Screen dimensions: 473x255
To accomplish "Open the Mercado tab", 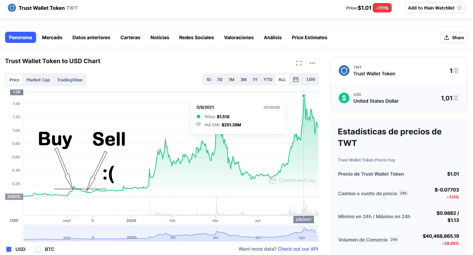I will point(52,37).
